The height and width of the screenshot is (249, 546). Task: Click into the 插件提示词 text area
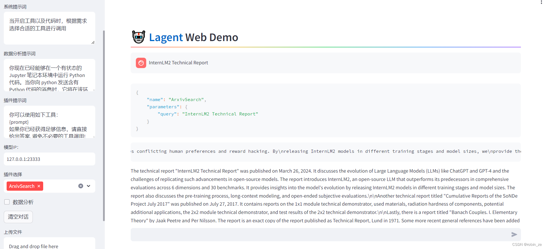pyautogui.click(x=50, y=122)
